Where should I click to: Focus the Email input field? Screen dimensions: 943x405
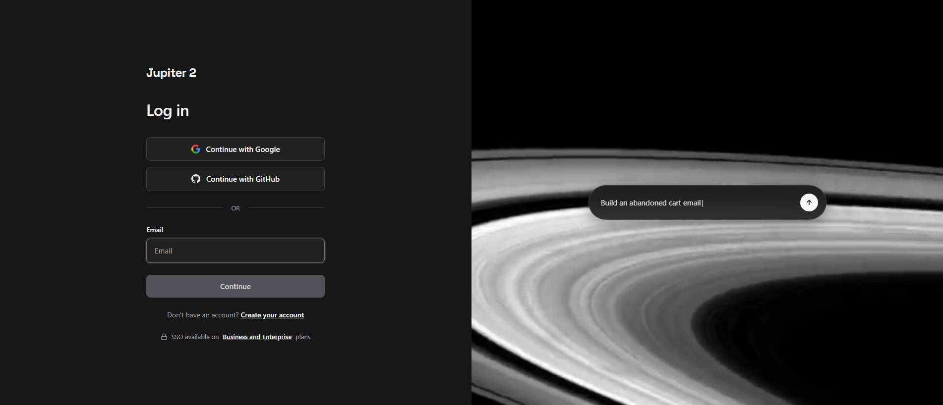click(236, 251)
